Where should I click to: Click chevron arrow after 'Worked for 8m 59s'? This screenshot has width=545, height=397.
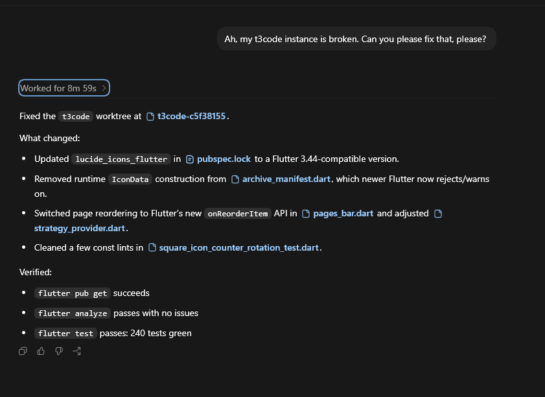click(104, 88)
